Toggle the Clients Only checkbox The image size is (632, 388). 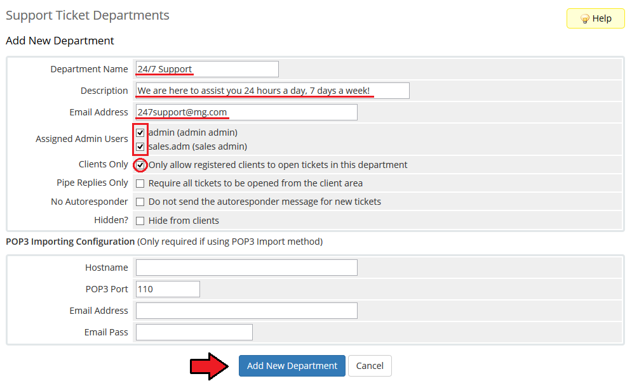140,165
